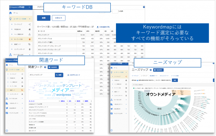Click the megaphone icon in Needs Map panel sidebar

tap(112, 109)
